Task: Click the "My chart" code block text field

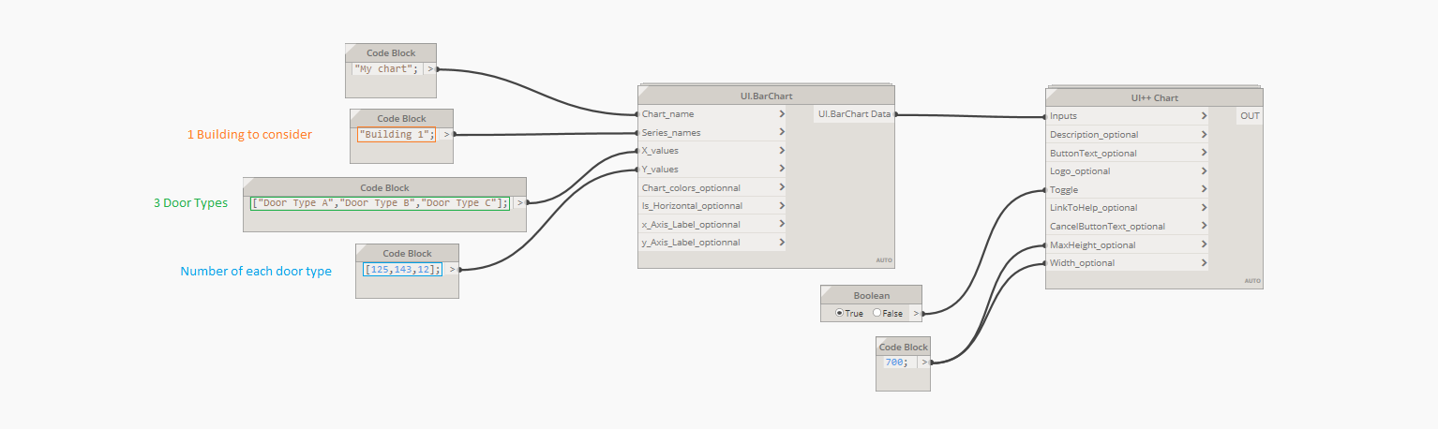Action: 386,68
